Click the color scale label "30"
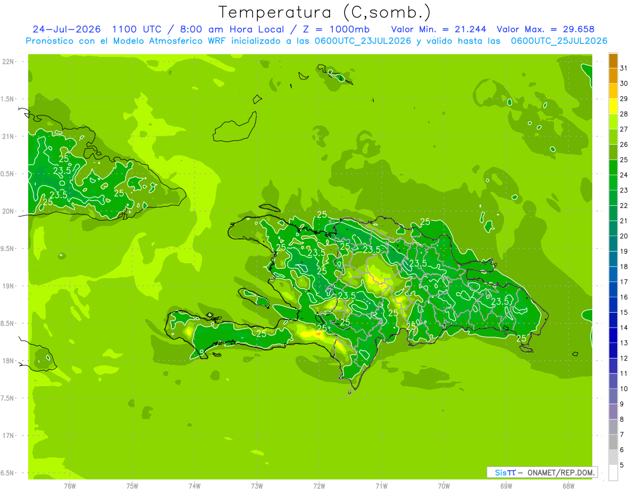638x493 pixels. point(624,83)
